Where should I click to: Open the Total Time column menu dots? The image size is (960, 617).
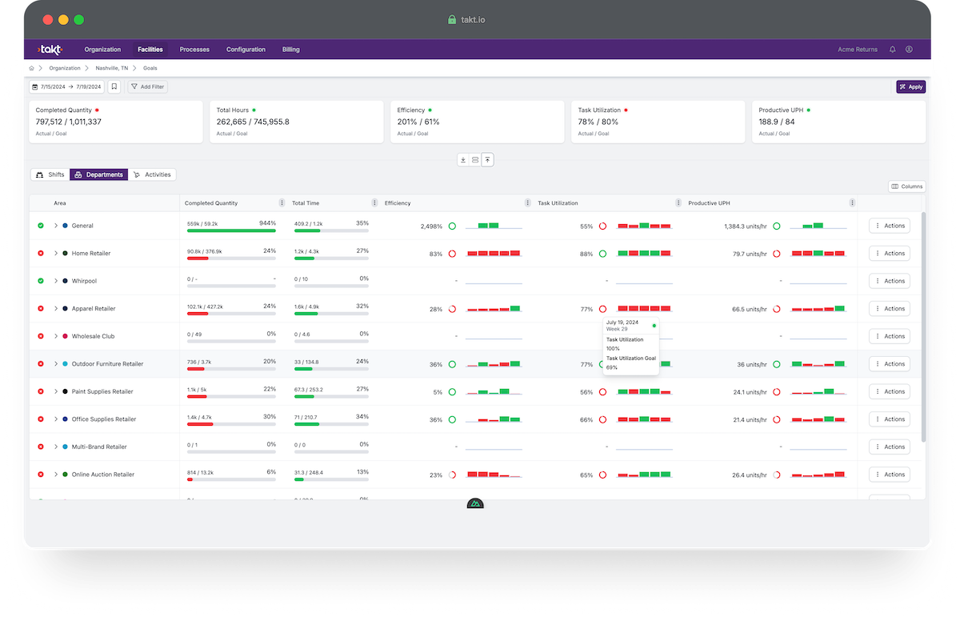(374, 203)
